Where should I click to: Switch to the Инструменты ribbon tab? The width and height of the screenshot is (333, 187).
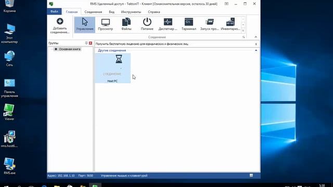[x=131, y=12]
